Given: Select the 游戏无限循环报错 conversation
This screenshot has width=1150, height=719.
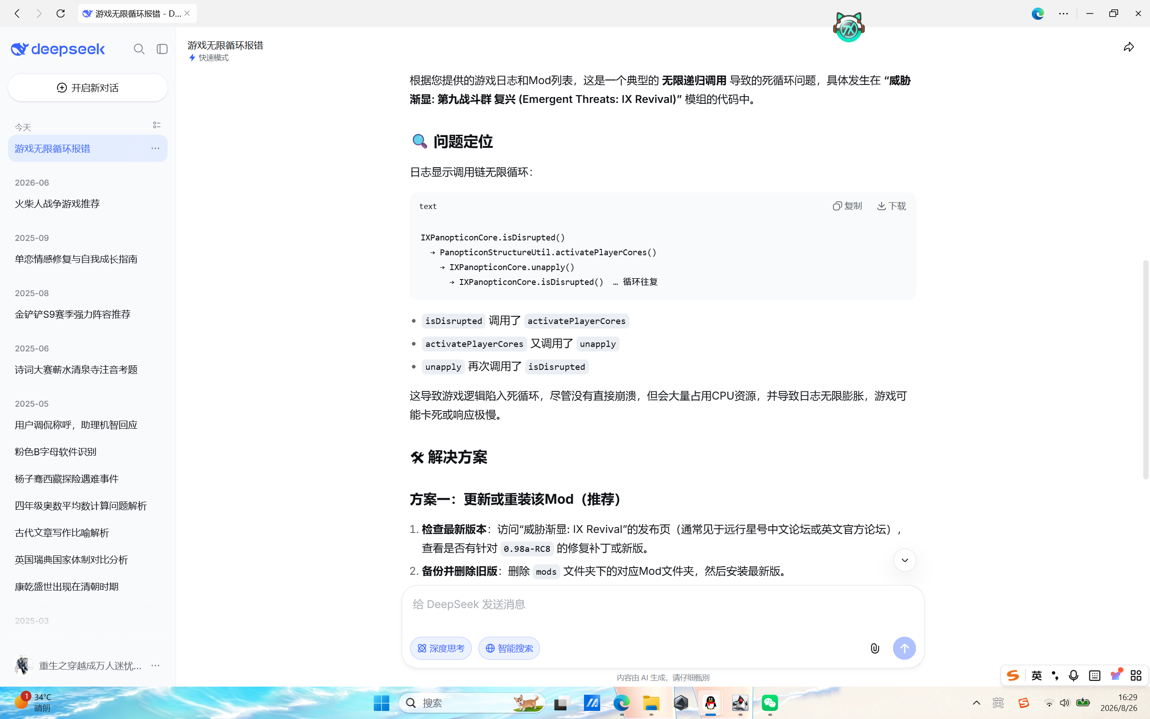Looking at the screenshot, I should (x=88, y=148).
